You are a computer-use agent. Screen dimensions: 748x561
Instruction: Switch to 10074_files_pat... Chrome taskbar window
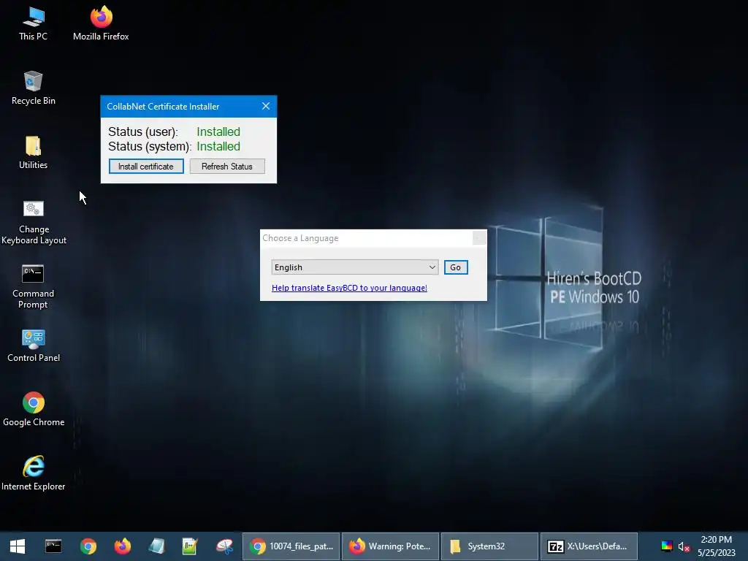[291, 546]
